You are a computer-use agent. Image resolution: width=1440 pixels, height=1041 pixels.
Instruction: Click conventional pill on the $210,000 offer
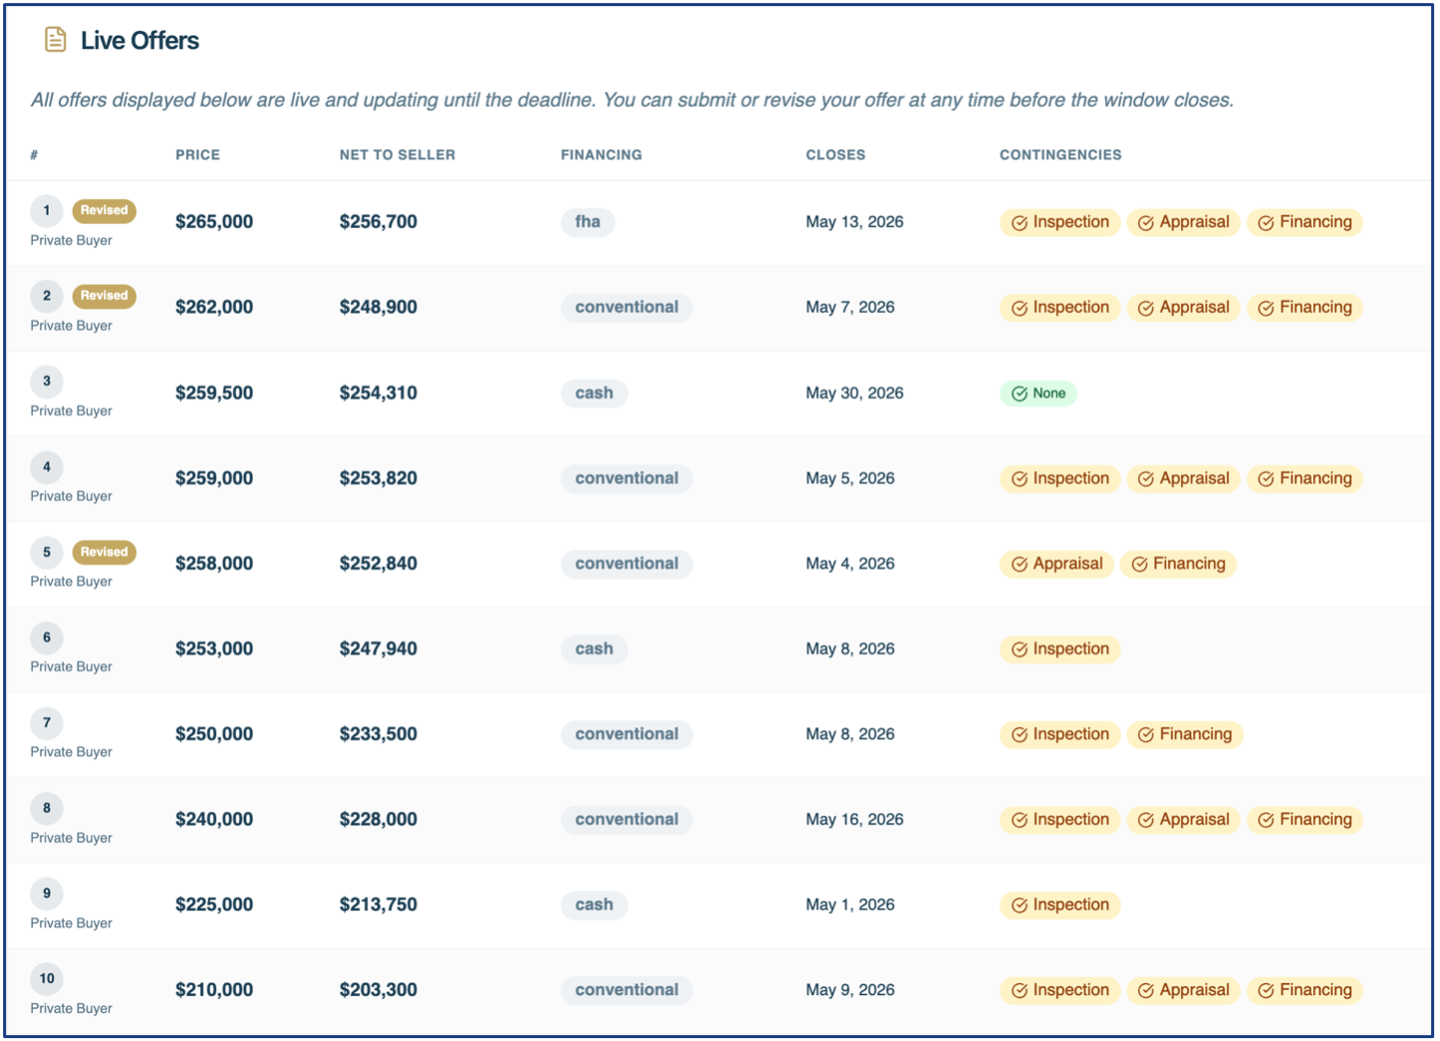click(627, 990)
